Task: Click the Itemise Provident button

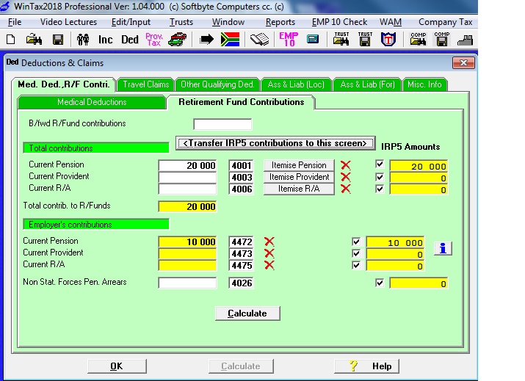Action: click(x=299, y=177)
